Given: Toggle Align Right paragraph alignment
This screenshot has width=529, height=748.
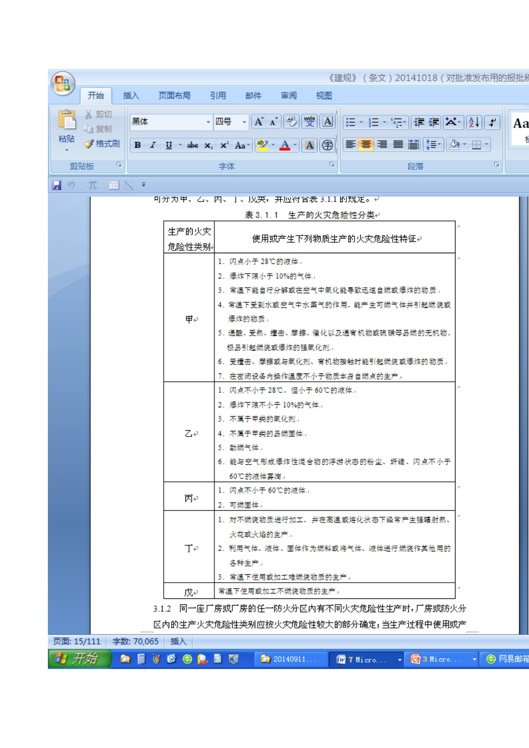Looking at the screenshot, I should tap(382, 145).
